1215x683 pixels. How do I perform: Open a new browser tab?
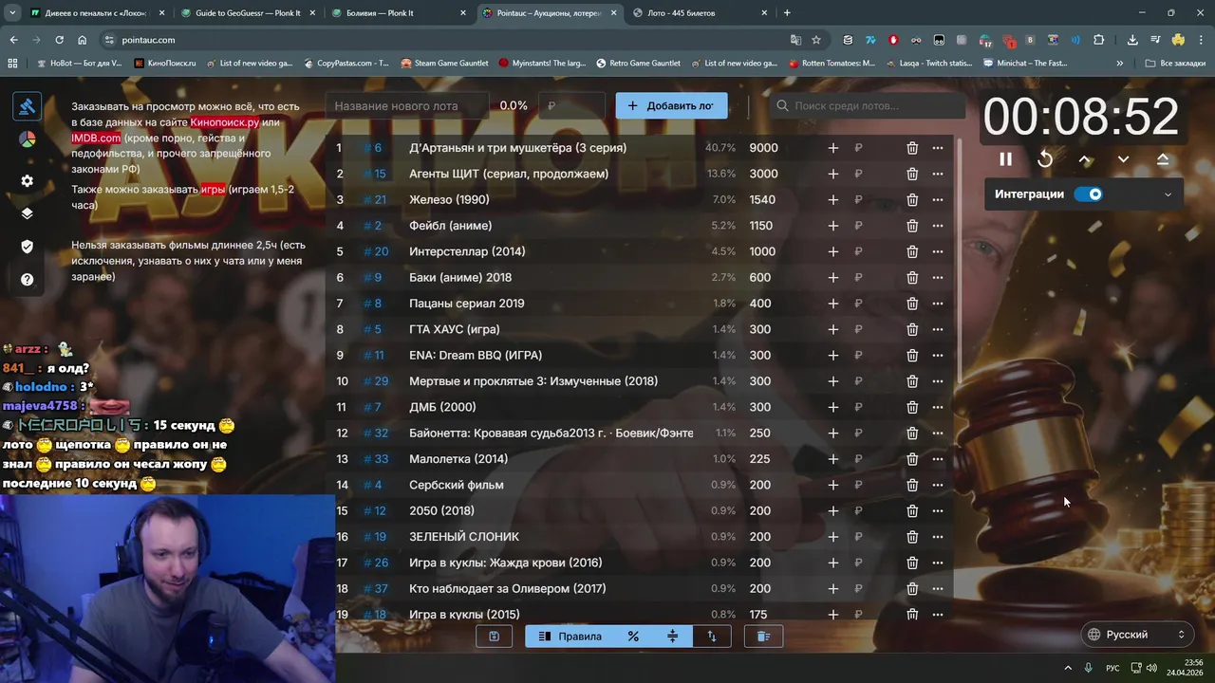787,13
